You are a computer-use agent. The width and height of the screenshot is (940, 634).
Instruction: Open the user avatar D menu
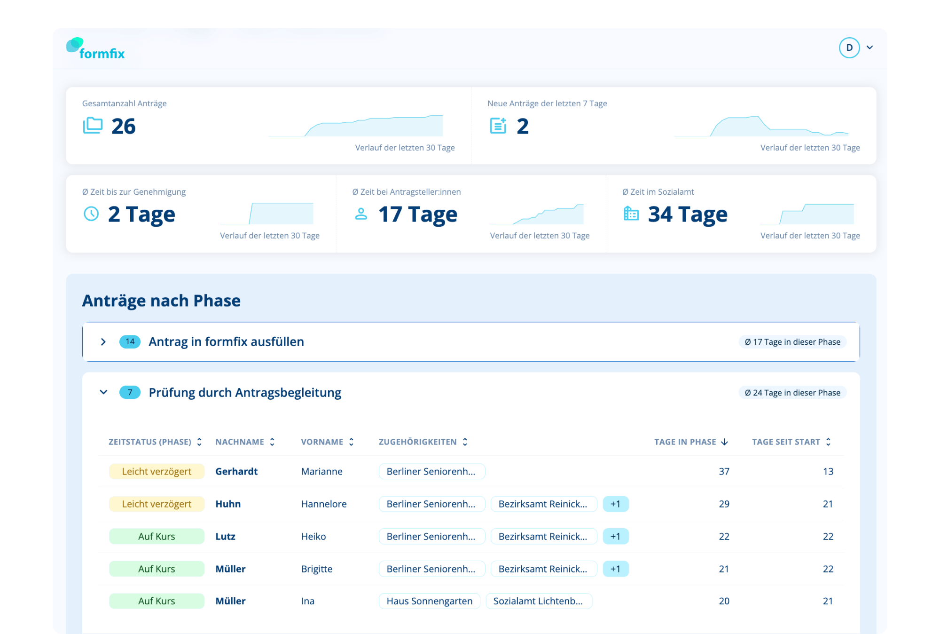click(x=849, y=48)
